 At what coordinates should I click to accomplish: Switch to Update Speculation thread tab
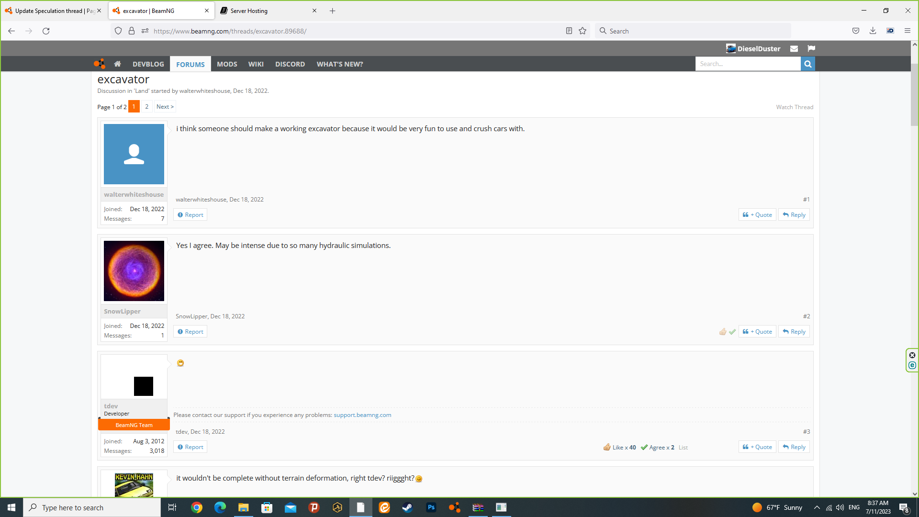click(54, 11)
